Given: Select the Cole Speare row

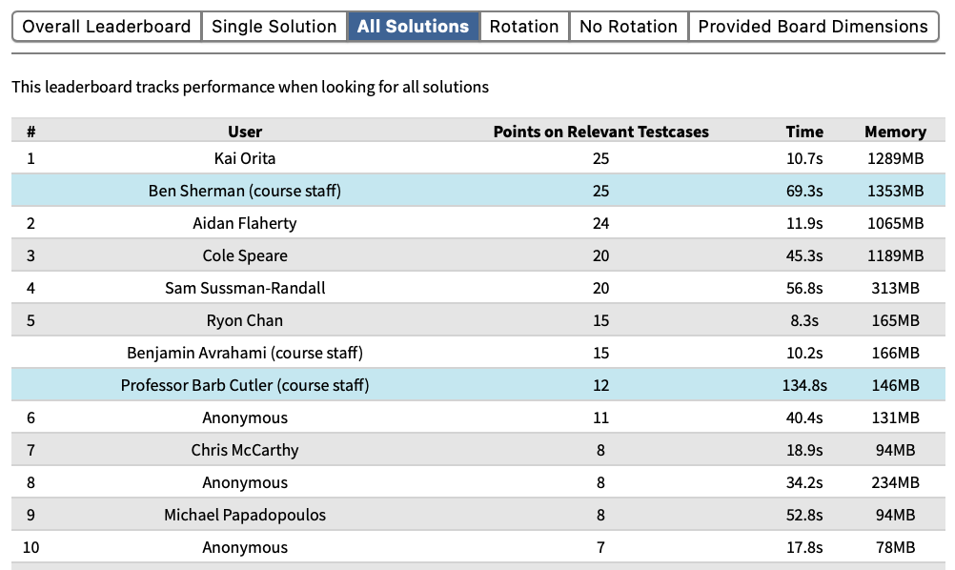Looking at the screenshot, I should coord(245,255).
